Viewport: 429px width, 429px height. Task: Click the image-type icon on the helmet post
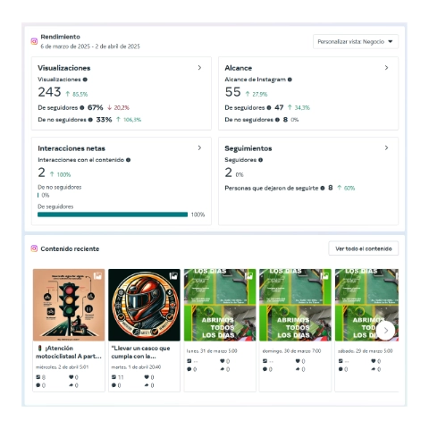tap(173, 276)
